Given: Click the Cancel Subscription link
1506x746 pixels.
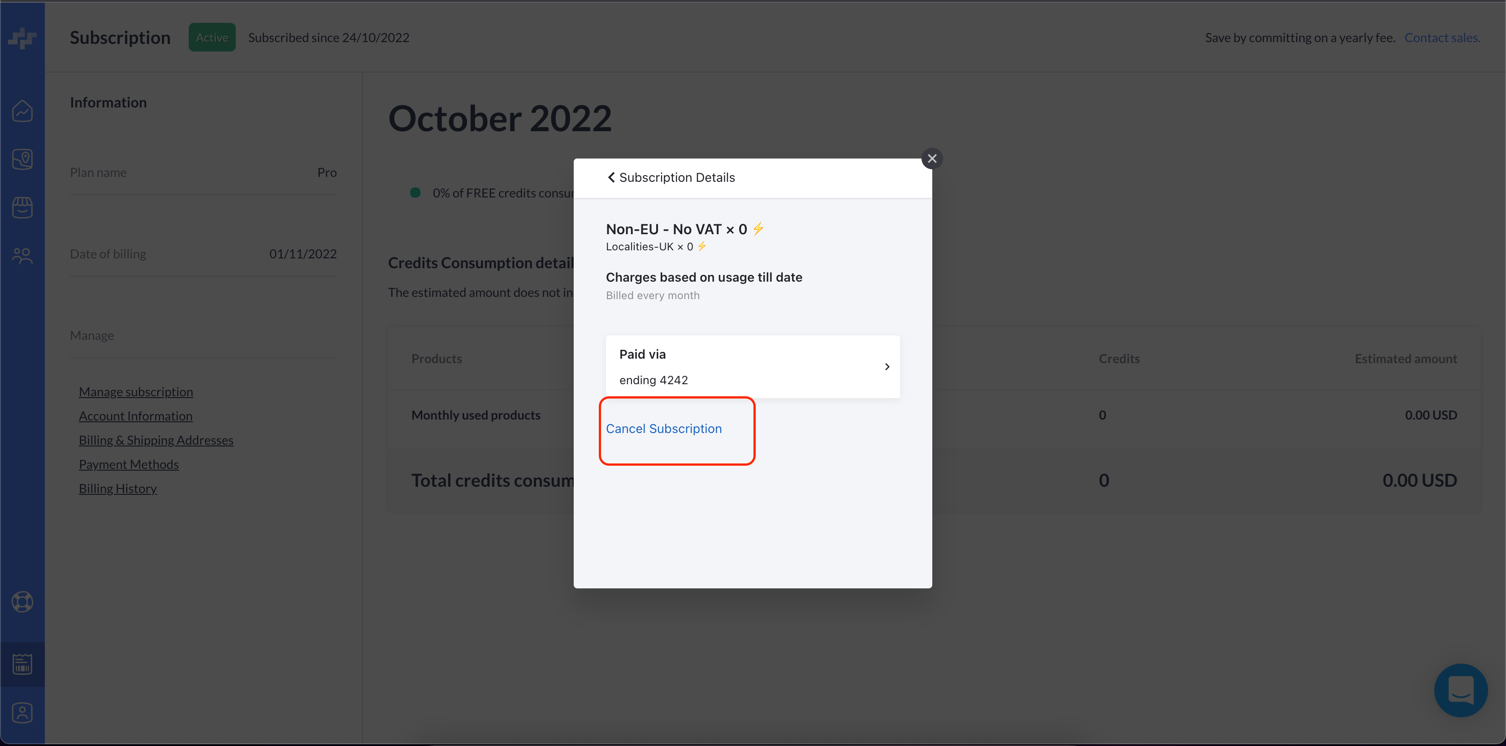Looking at the screenshot, I should point(663,429).
